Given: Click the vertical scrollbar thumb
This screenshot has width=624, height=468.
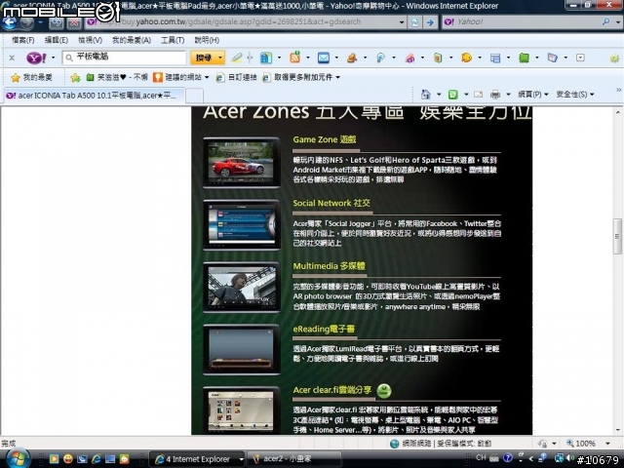Looking at the screenshot, I should (617, 236).
